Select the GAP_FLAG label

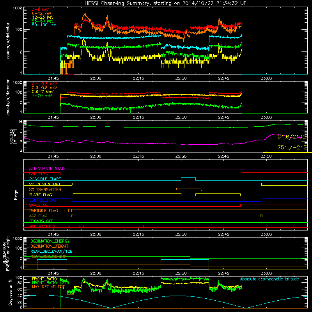[x=38, y=174]
